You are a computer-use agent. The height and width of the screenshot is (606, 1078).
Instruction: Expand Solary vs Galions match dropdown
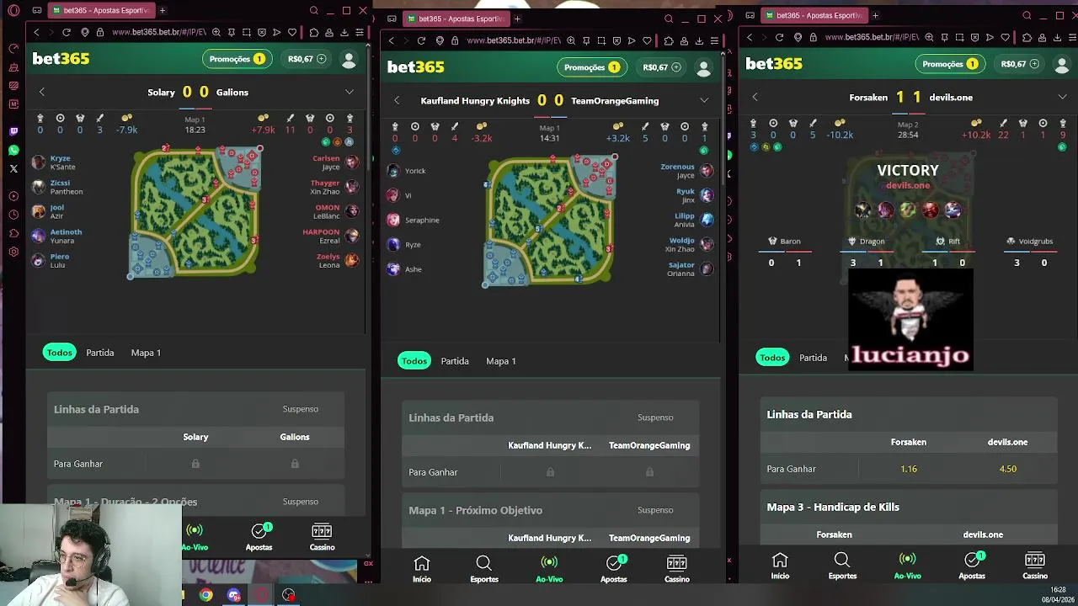(350, 93)
